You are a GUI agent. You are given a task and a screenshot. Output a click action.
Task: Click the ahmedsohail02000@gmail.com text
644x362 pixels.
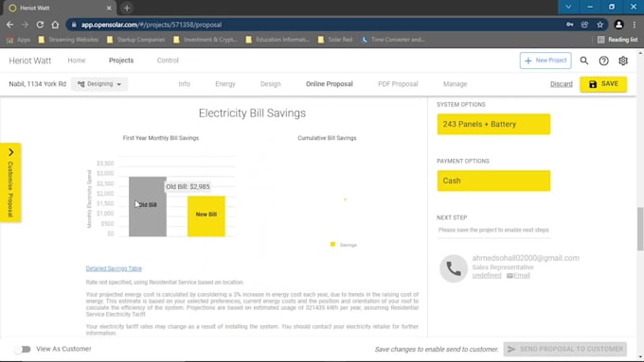pyautogui.click(x=526, y=258)
